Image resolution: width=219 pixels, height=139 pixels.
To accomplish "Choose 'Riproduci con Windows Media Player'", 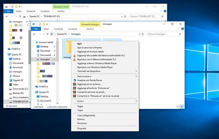I will (x=95, y=67).
